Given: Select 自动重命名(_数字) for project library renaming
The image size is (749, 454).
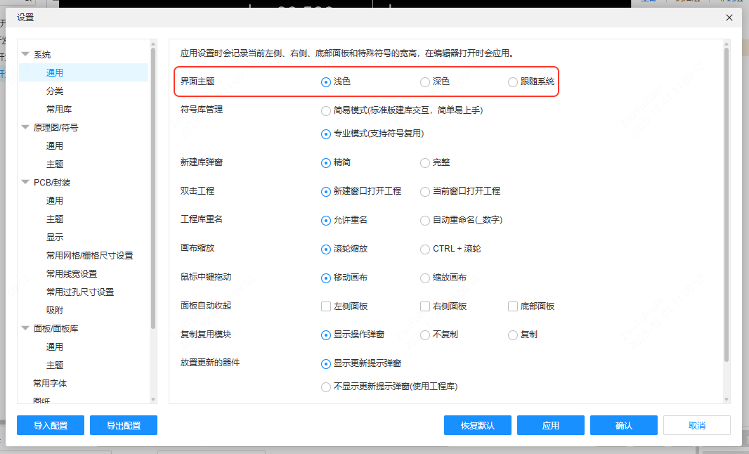Looking at the screenshot, I should (424, 219).
